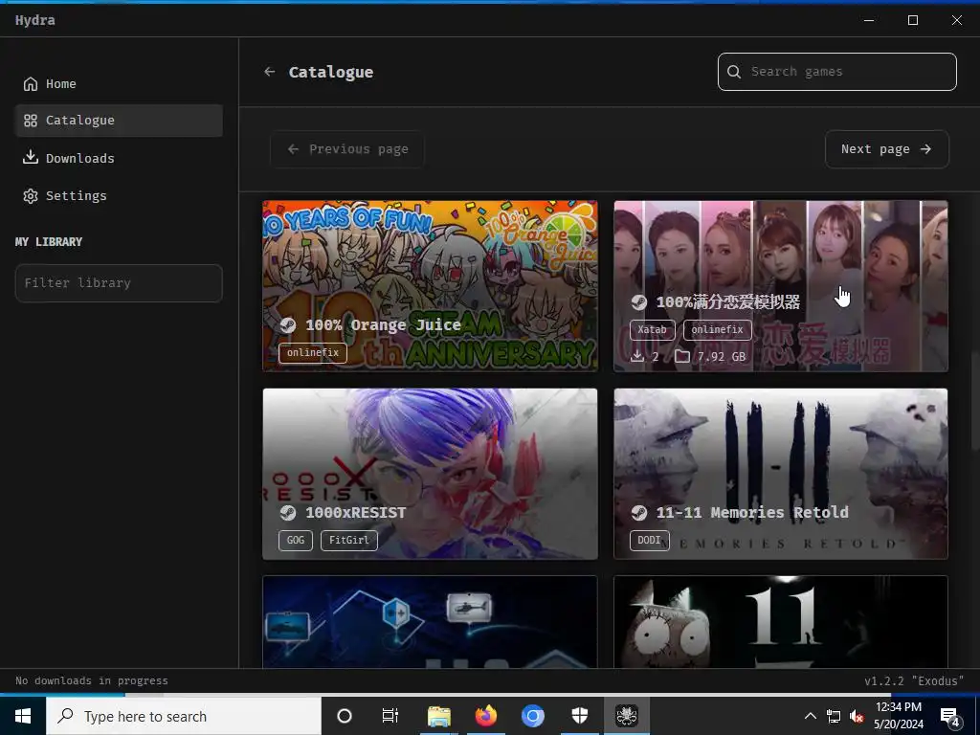Open the 100%满分恋爱模拟器 game card
This screenshot has width=980, height=735.
coord(781,285)
